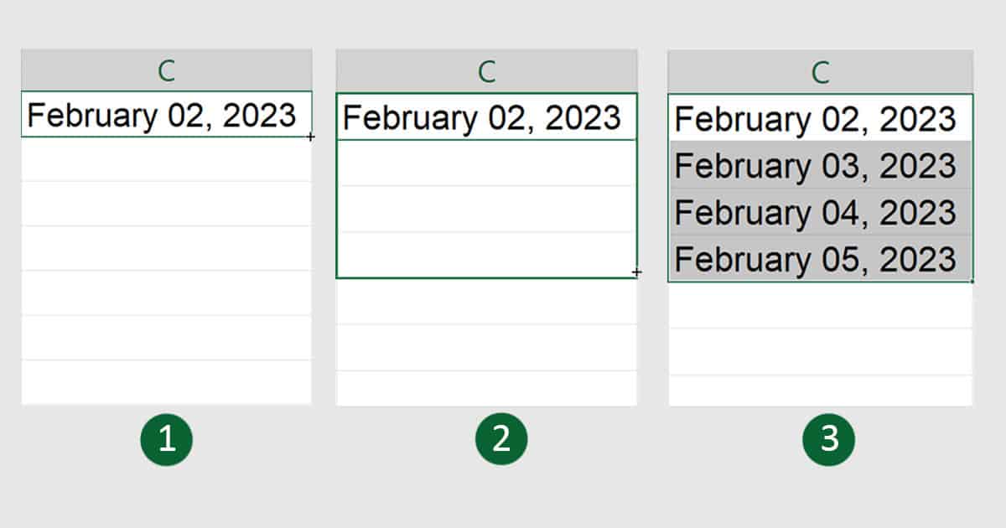The image size is (1006, 528).
Task: Select empty cell directly below date in panel one
Action: point(166,159)
